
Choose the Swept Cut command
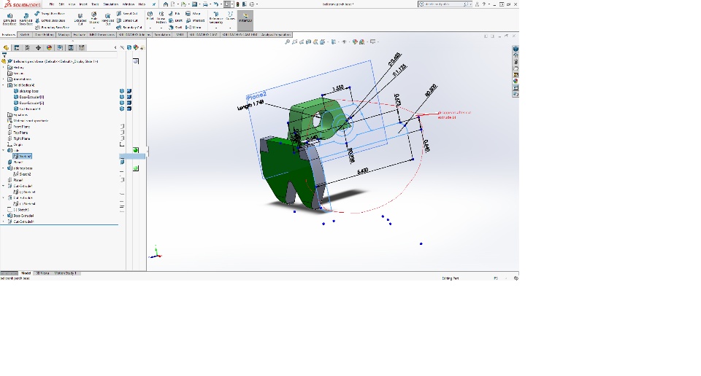tap(127, 13)
